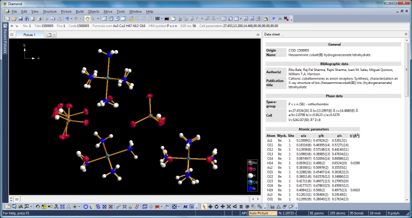The height and width of the screenshot is (218, 412).
Task: Click the table grid icon in top toolbar
Action: tap(157, 19)
